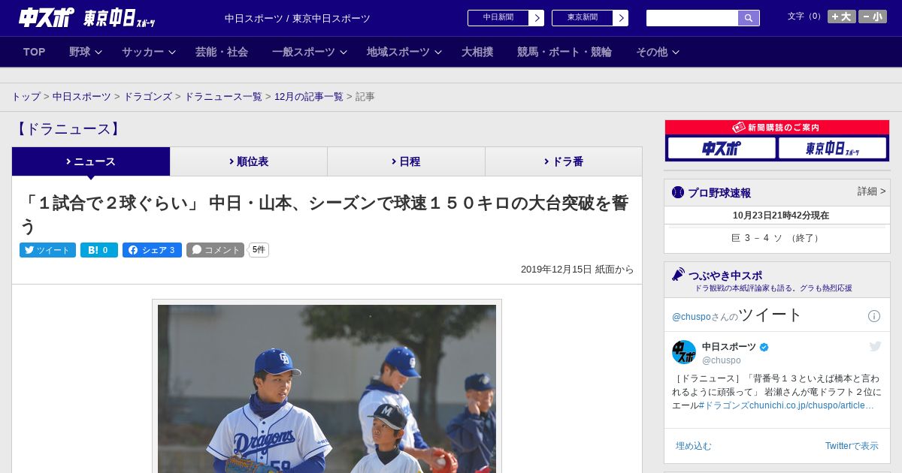Switch to the 日程 tab
Image resolution: width=902 pixels, height=473 pixels.
click(x=406, y=161)
